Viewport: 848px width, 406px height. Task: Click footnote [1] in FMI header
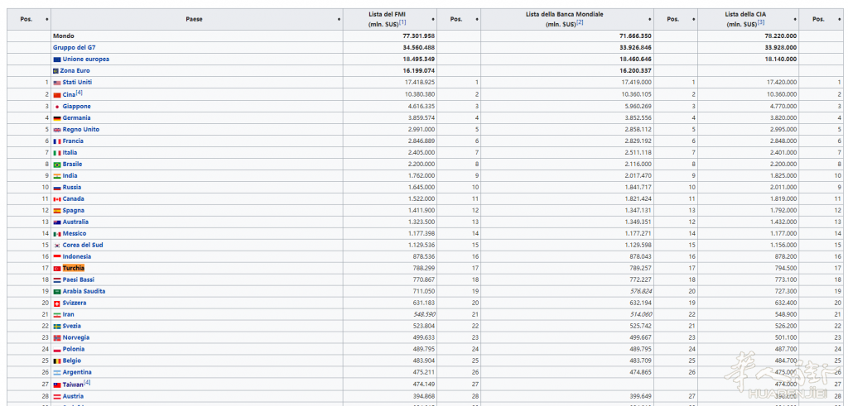403,23
